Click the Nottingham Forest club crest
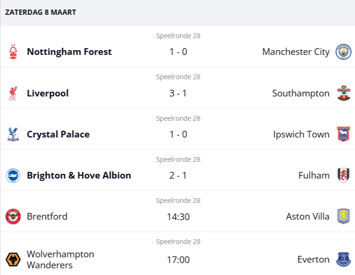The height and width of the screenshot is (275, 355). coord(13,52)
